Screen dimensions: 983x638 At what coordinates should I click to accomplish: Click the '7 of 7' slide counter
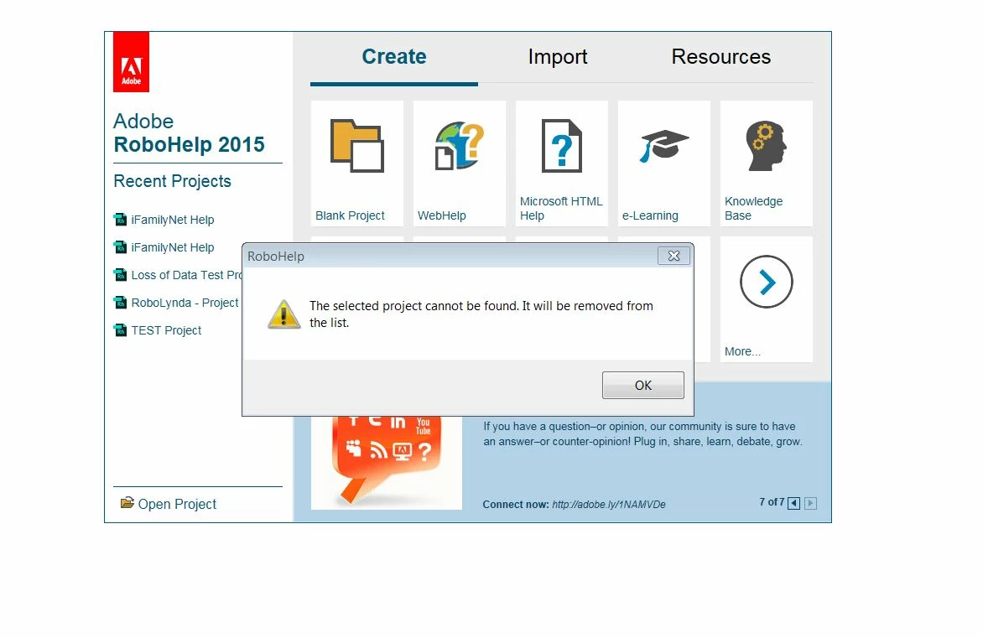click(x=772, y=502)
